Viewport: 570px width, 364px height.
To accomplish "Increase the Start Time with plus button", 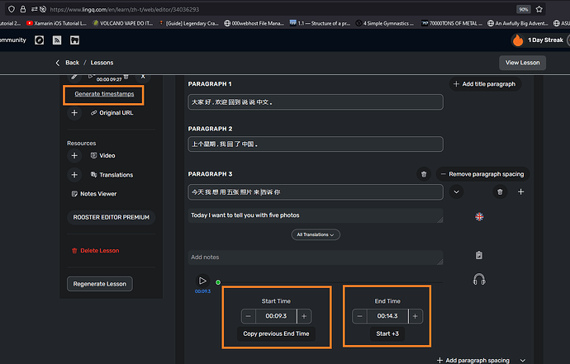I will point(304,316).
